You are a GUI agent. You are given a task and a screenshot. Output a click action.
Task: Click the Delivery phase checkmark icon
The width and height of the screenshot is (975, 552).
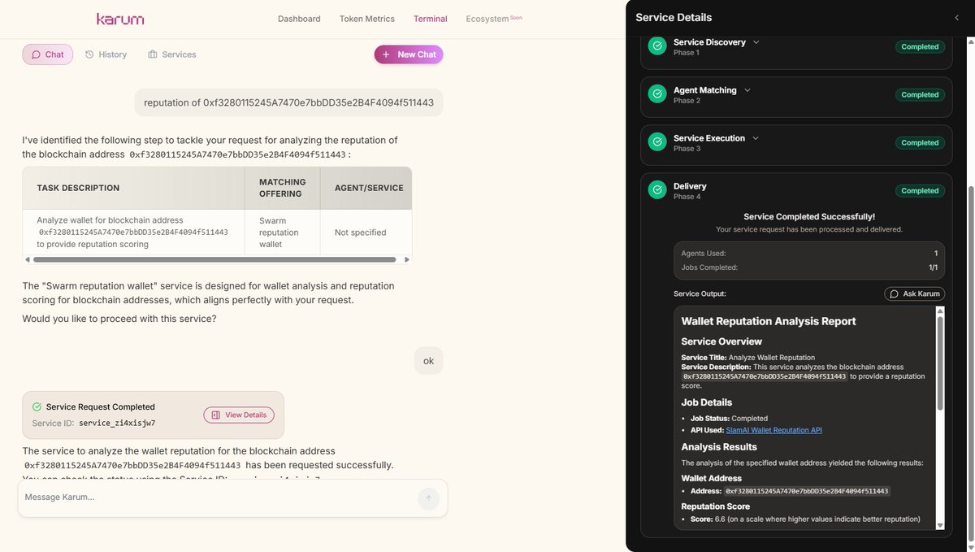(656, 189)
